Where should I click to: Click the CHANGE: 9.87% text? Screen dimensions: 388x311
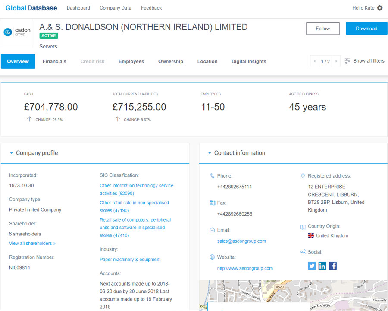138,120
